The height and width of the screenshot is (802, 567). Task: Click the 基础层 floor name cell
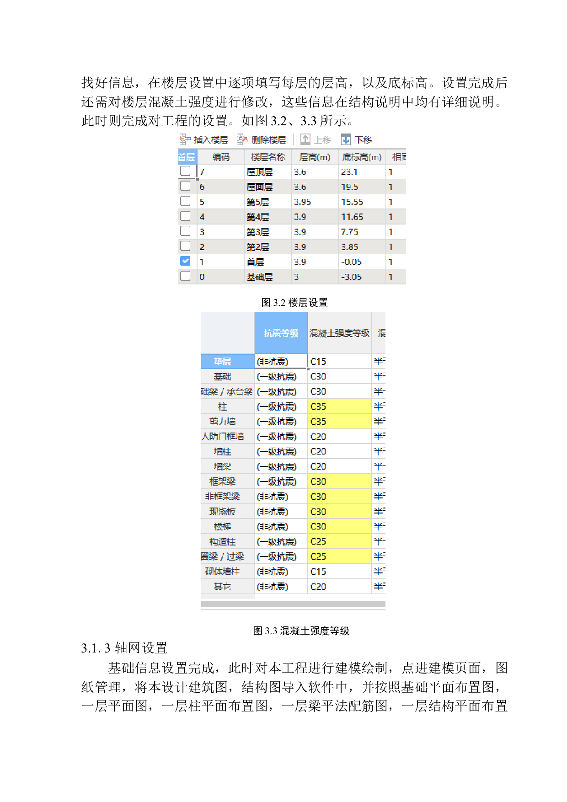pos(268,277)
